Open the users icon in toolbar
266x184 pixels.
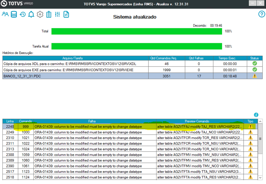coord(5,14)
